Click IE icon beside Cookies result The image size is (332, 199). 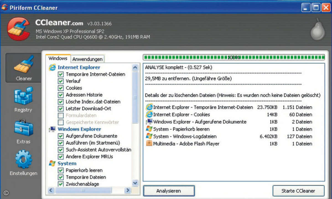[x=149, y=114]
